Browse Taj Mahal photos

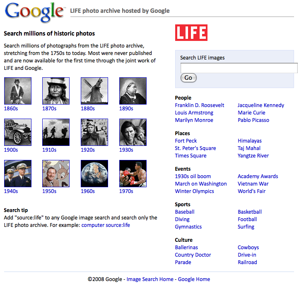click(x=249, y=148)
